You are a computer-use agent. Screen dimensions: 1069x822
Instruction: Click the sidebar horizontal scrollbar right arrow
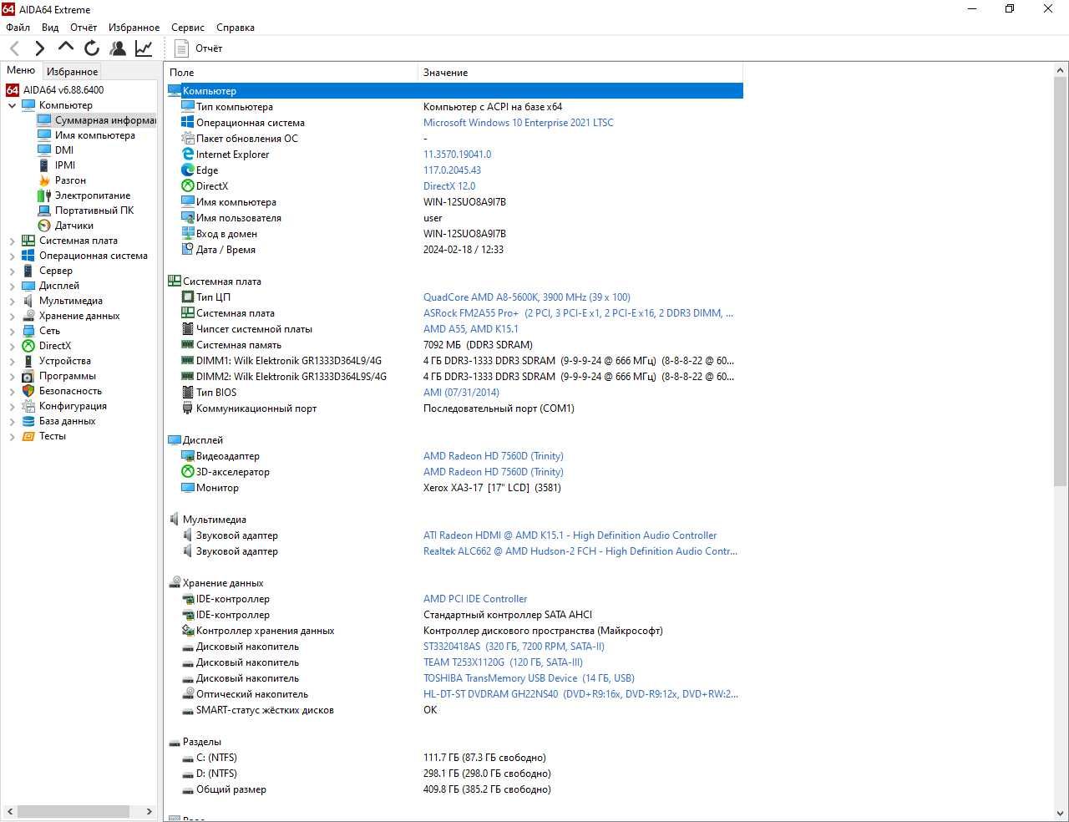point(149,811)
